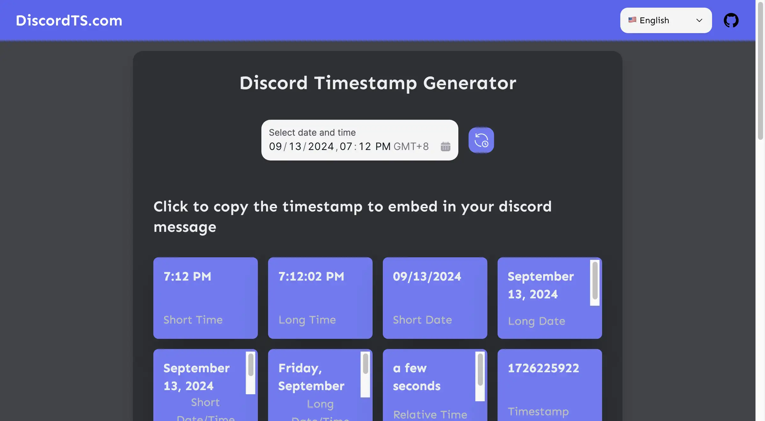The height and width of the screenshot is (421, 765).
Task: Copy the Short Date timestamp card
Action: (x=435, y=298)
